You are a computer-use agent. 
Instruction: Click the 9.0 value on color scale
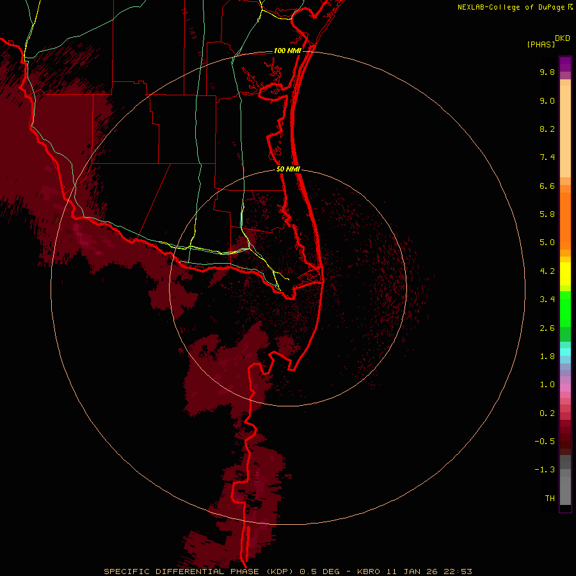coord(547,100)
